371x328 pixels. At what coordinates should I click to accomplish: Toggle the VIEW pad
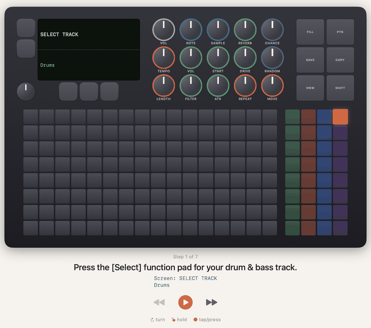(x=310, y=88)
